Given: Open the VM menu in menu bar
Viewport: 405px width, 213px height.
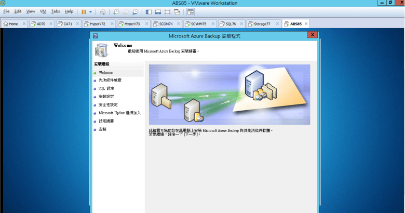Looking at the screenshot, I should [43, 11].
